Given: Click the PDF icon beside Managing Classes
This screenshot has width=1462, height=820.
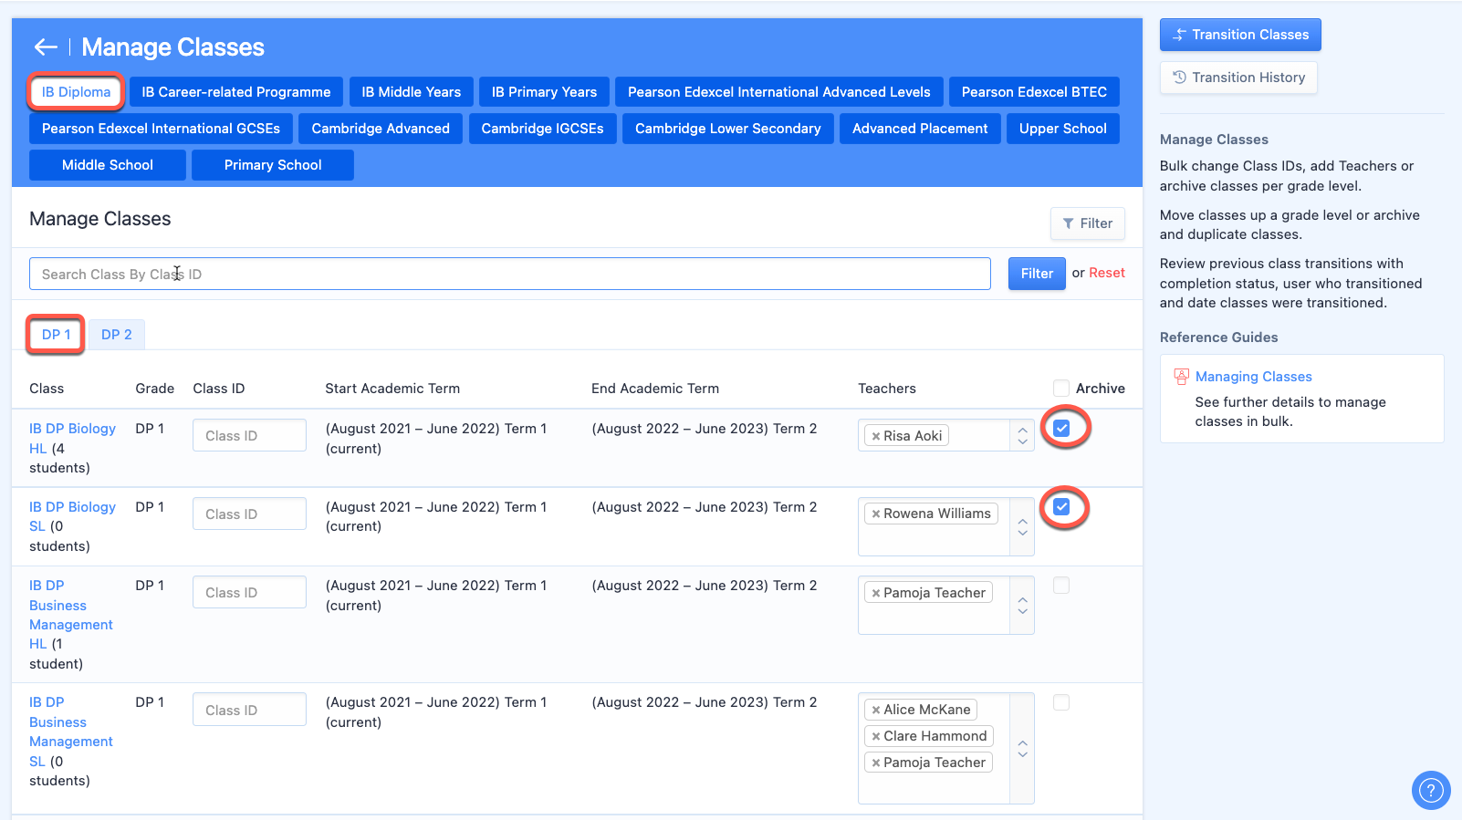Looking at the screenshot, I should click(1182, 376).
